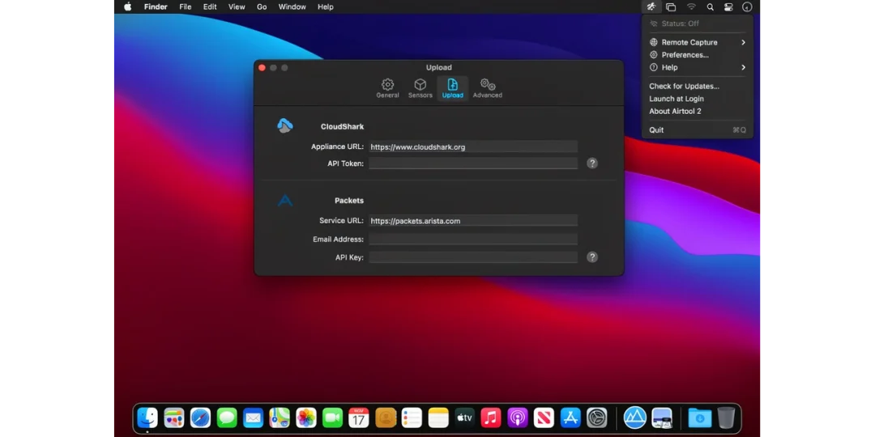Click the Arista Packets logo icon
Screen dimensions: 875x437
285,201
